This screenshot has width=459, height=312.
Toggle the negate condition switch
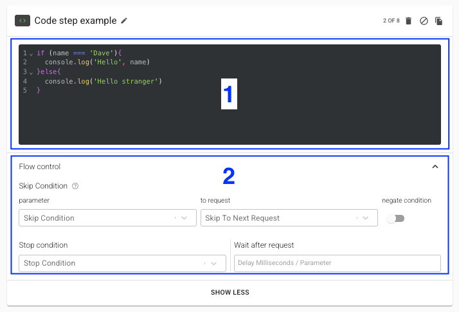[395, 219]
